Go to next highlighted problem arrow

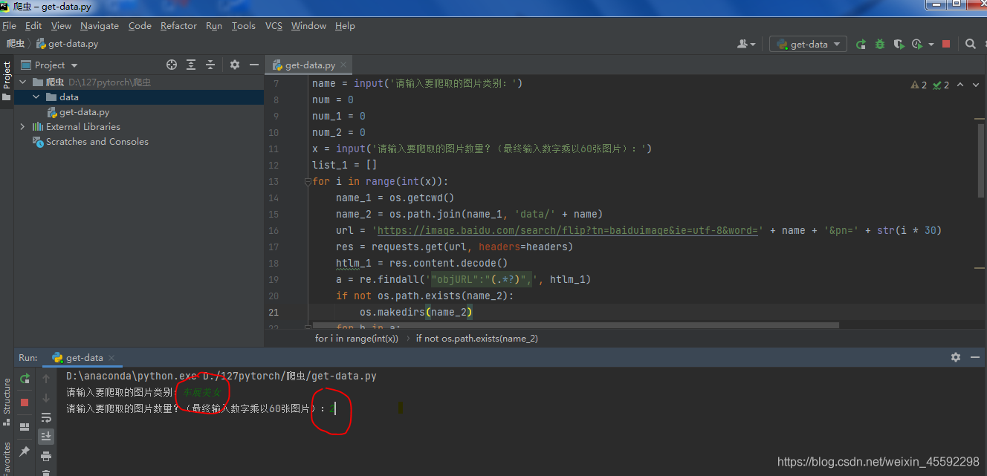975,85
